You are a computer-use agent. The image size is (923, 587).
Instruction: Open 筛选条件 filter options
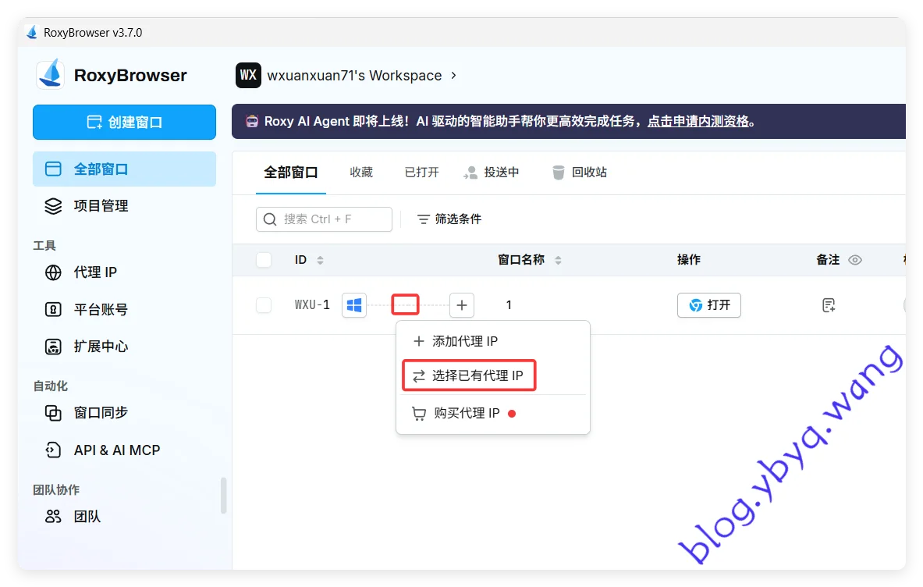pyautogui.click(x=449, y=219)
